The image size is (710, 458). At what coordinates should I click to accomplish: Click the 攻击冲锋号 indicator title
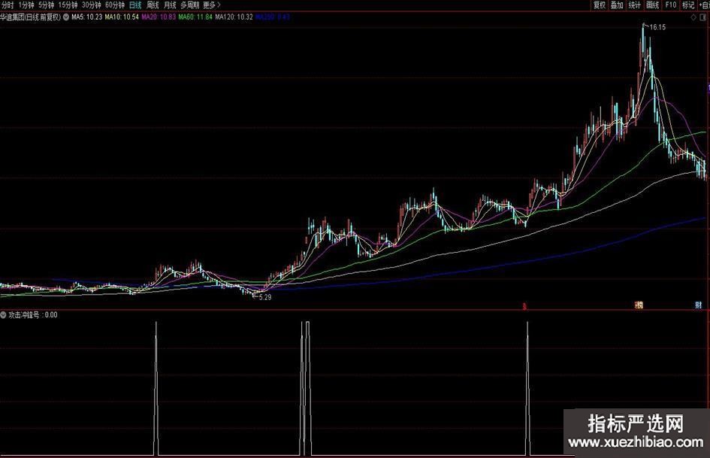[24, 314]
